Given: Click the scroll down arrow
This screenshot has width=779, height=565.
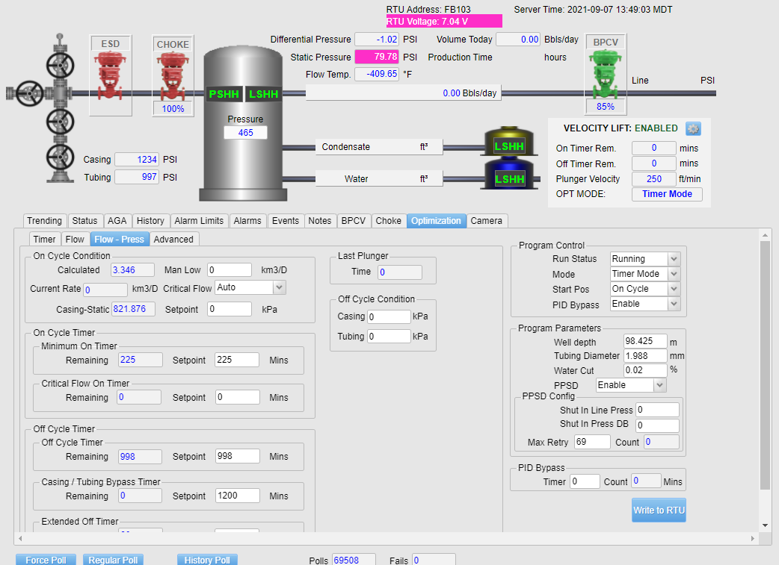Looking at the screenshot, I should (765, 525).
